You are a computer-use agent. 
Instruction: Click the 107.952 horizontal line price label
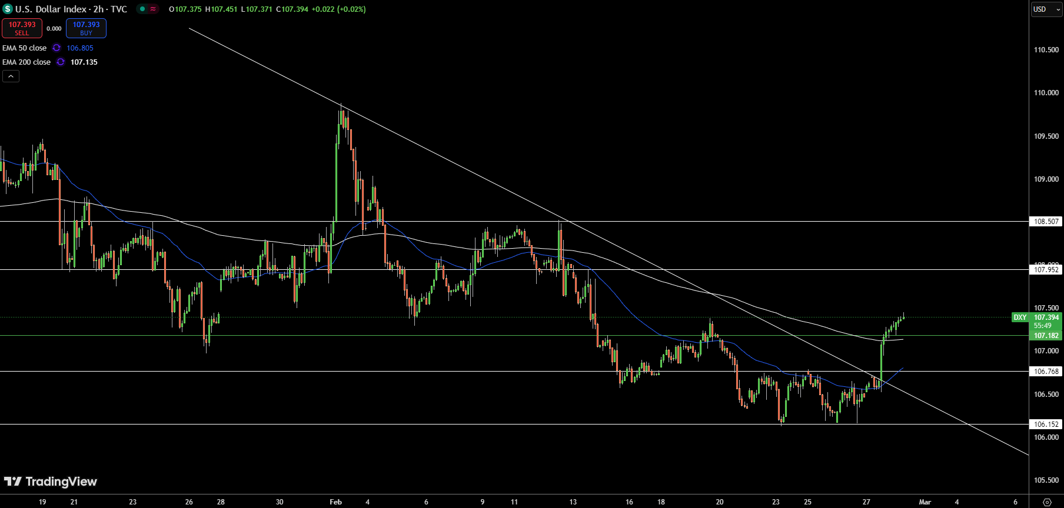point(1046,270)
